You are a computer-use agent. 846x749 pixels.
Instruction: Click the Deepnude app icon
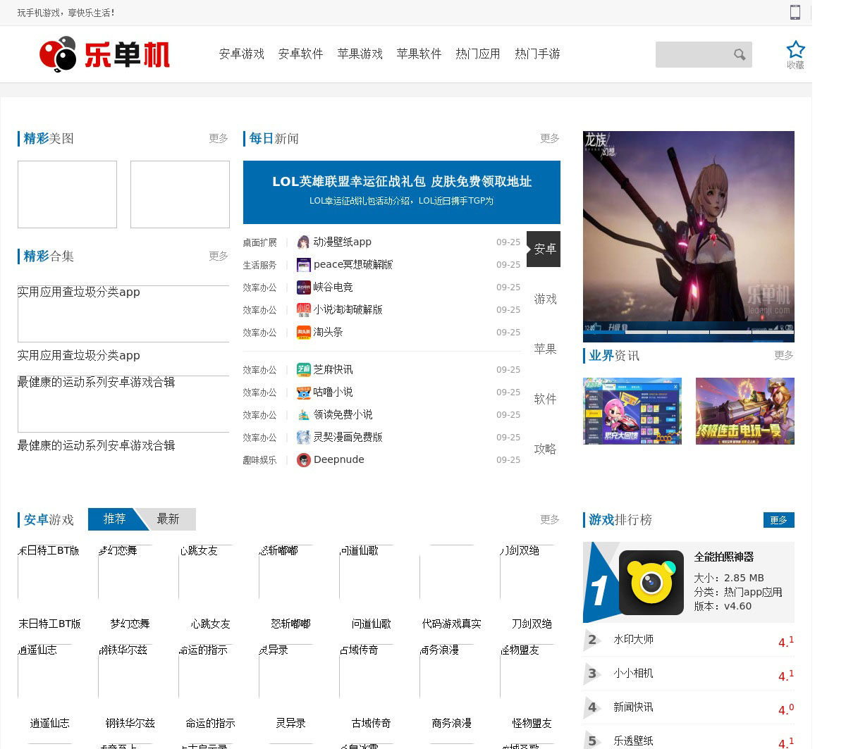pos(303,460)
